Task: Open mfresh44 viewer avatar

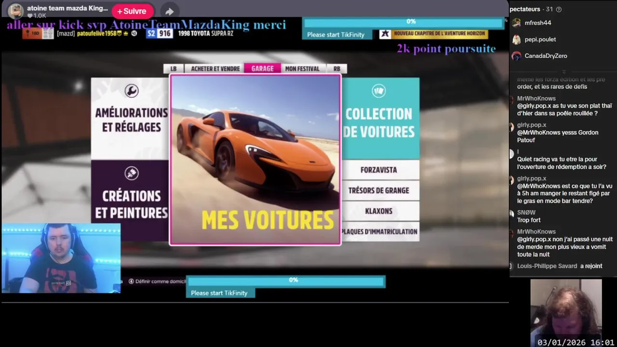Action: [x=516, y=23]
